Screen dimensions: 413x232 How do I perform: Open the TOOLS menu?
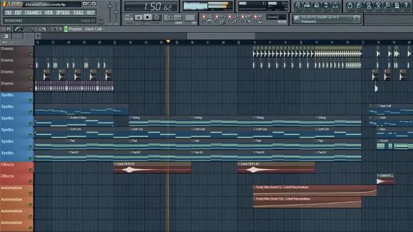78,13
